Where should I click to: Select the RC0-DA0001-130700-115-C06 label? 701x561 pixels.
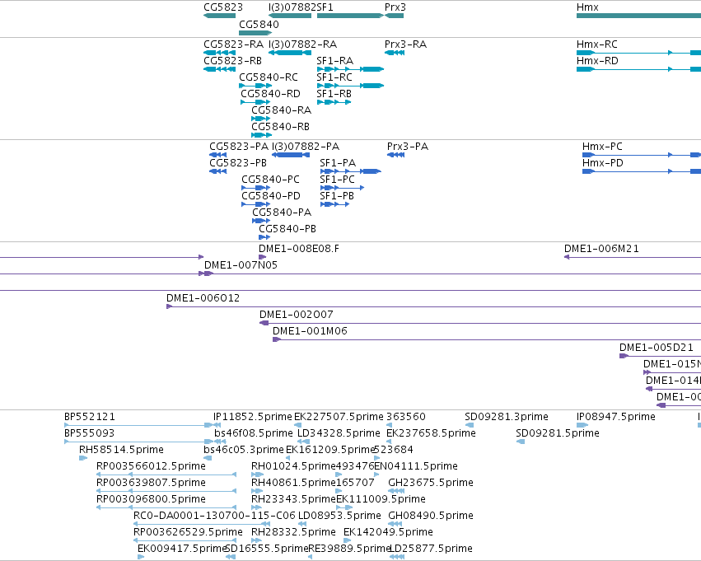(215, 516)
